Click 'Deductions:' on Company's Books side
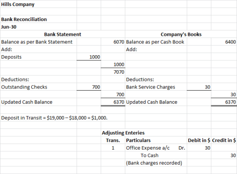237x174 pixels. (x=140, y=80)
